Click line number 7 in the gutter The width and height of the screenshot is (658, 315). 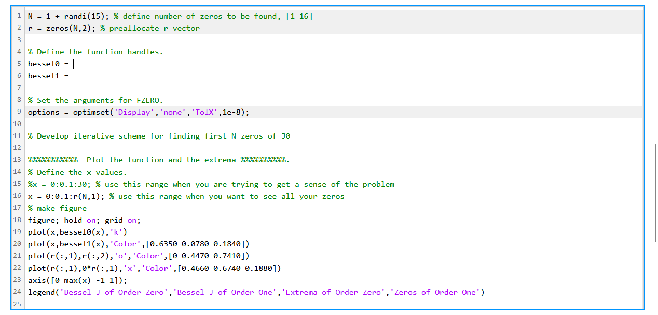click(x=19, y=88)
